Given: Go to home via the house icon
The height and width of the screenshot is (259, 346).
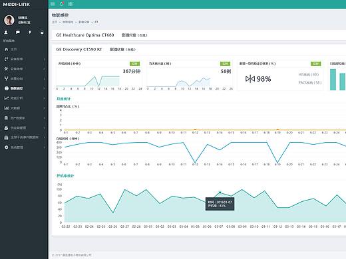Looking at the screenshot, I should click(6, 49).
